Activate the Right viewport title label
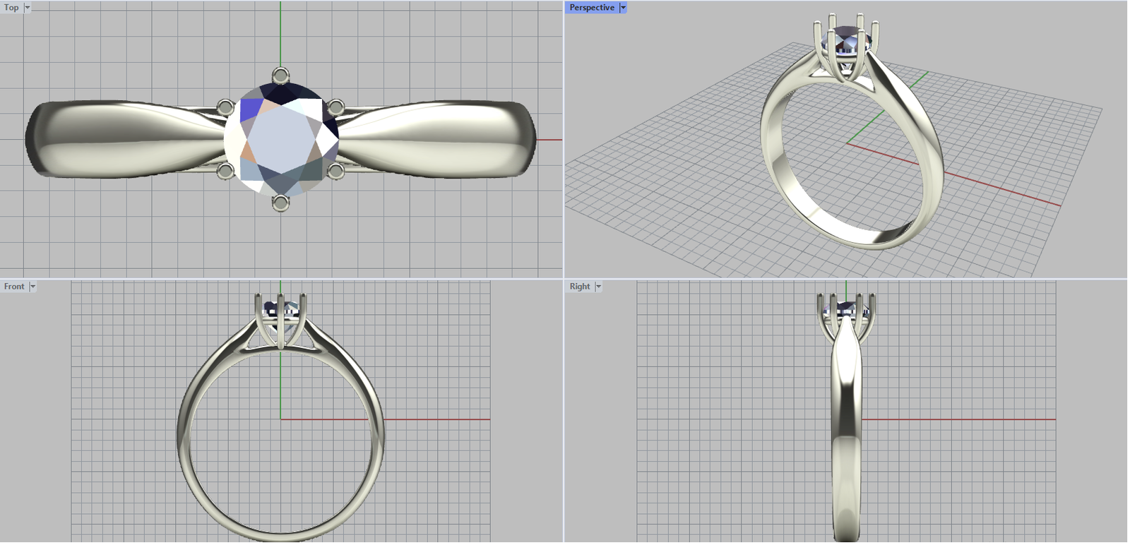 tap(580, 287)
